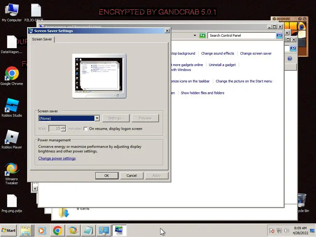Click the network tray icon

279,230
